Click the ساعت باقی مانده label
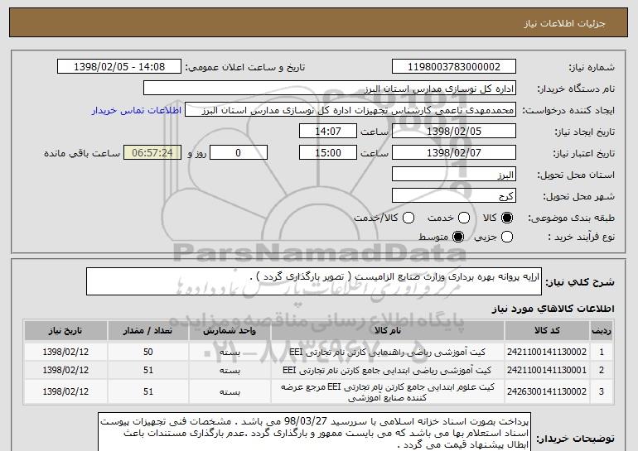Viewport: 638px width, 451px height. [82, 154]
